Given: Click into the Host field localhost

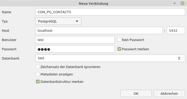Looking at the screenshot, I should click(99, 30).
